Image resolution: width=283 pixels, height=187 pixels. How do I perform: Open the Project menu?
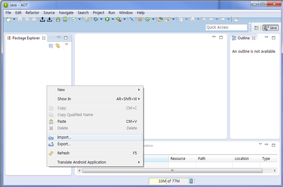[x=98, y=13]
